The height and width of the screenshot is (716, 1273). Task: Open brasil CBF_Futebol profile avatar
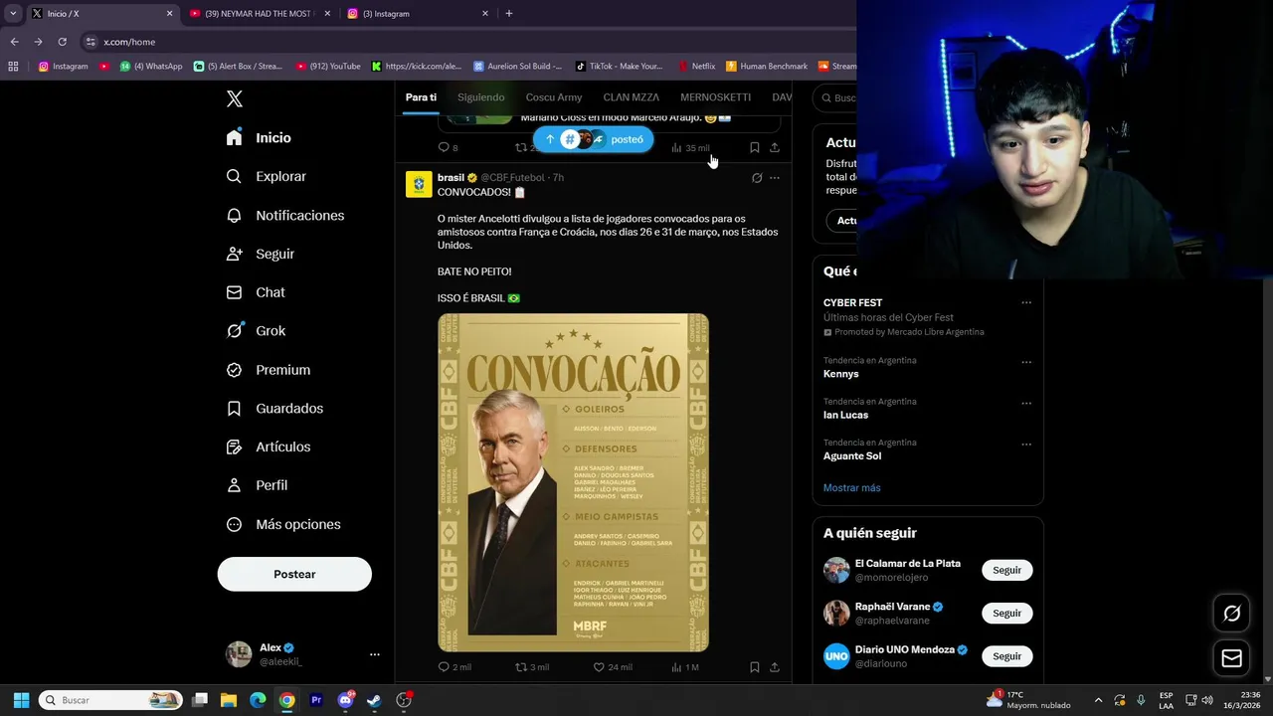click(419, 185)
